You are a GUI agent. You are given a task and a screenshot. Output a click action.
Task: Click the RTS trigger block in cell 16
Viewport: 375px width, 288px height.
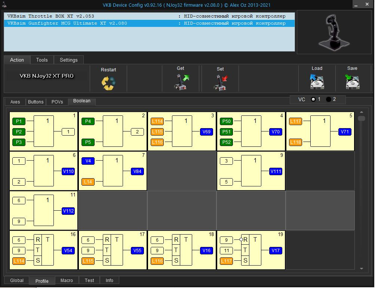44,250
